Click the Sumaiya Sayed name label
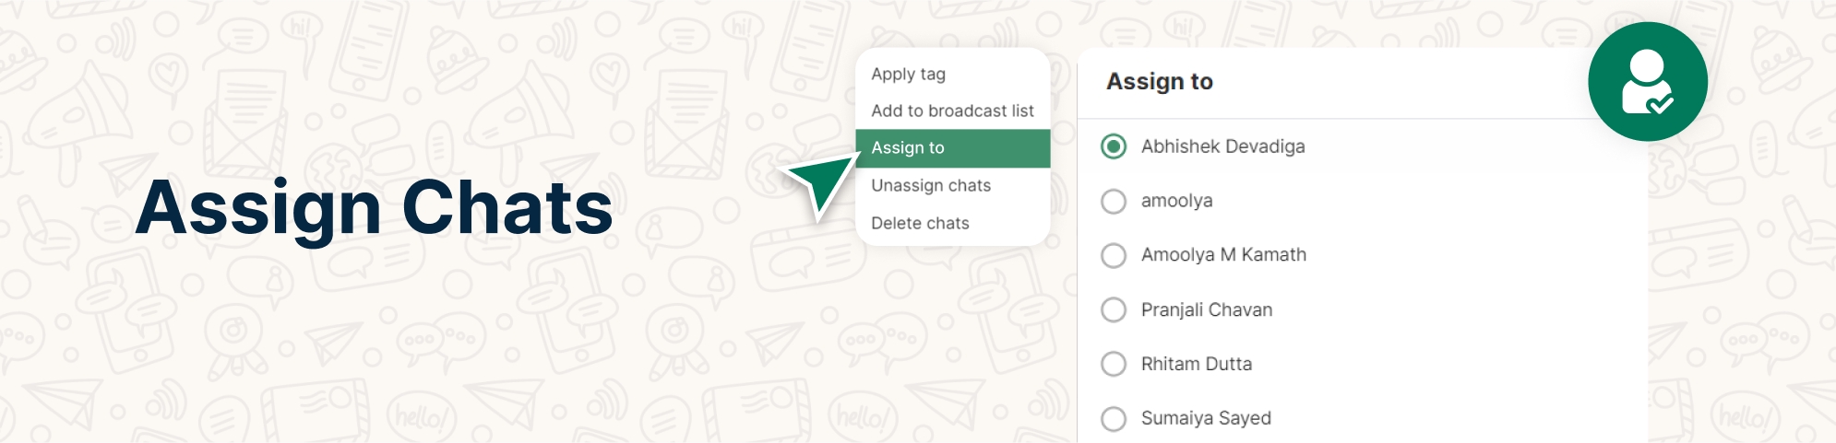Viewport: 1836px width, 443px height. (x=1206, y=418)
